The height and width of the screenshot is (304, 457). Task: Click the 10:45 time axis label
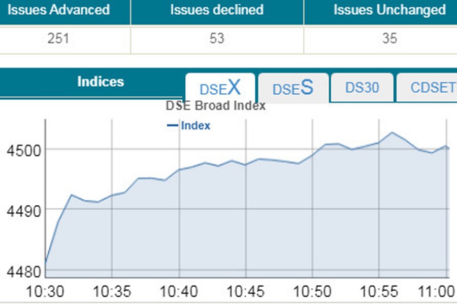tap(246, 292)
